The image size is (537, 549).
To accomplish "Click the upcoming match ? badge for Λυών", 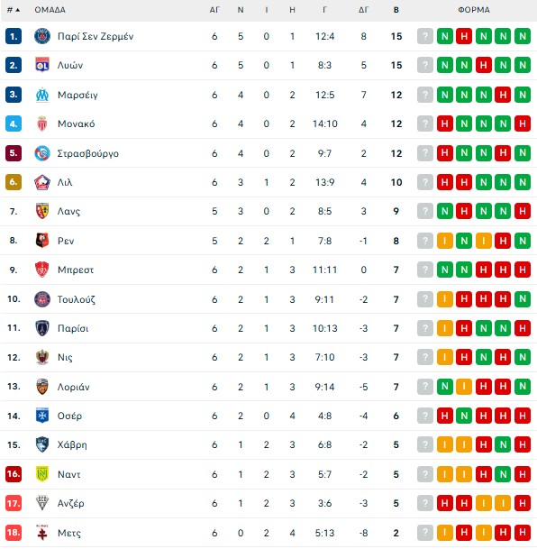I will (425, 65).
